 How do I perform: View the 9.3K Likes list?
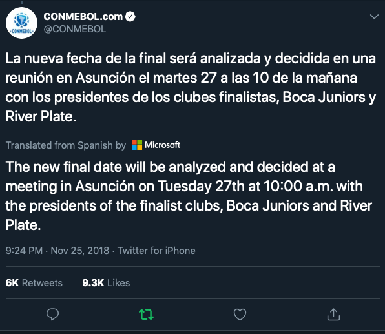[x=106, y=283]
